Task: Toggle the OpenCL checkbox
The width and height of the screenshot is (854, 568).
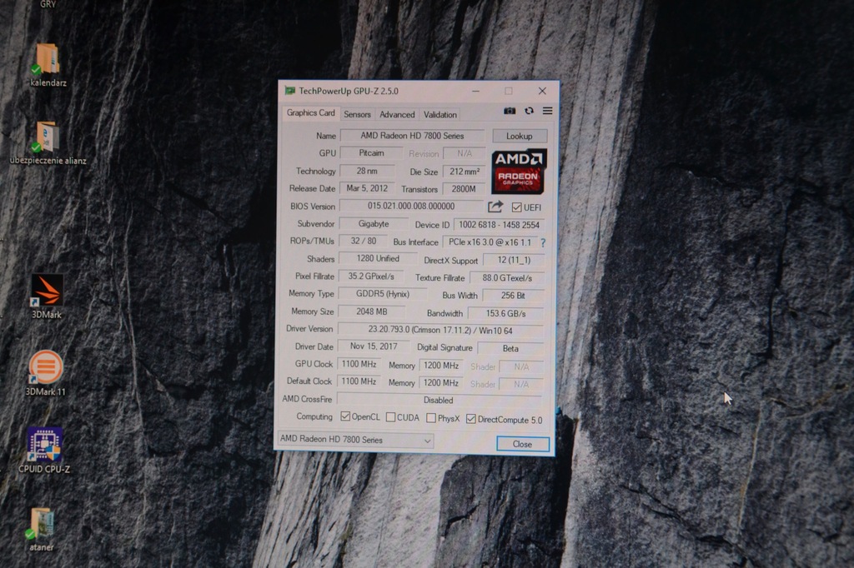Action: pos(344,416)
